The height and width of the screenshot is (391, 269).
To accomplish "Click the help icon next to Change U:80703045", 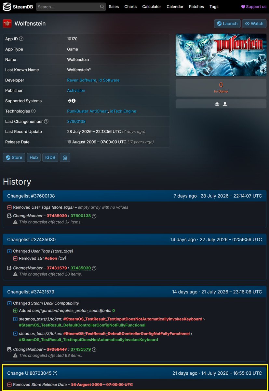I will coord(55,373).
